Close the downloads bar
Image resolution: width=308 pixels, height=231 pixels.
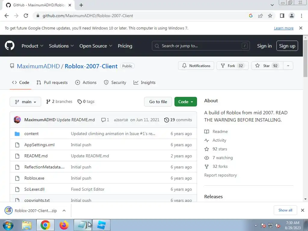pyautogui.click(x=303, y=210)
